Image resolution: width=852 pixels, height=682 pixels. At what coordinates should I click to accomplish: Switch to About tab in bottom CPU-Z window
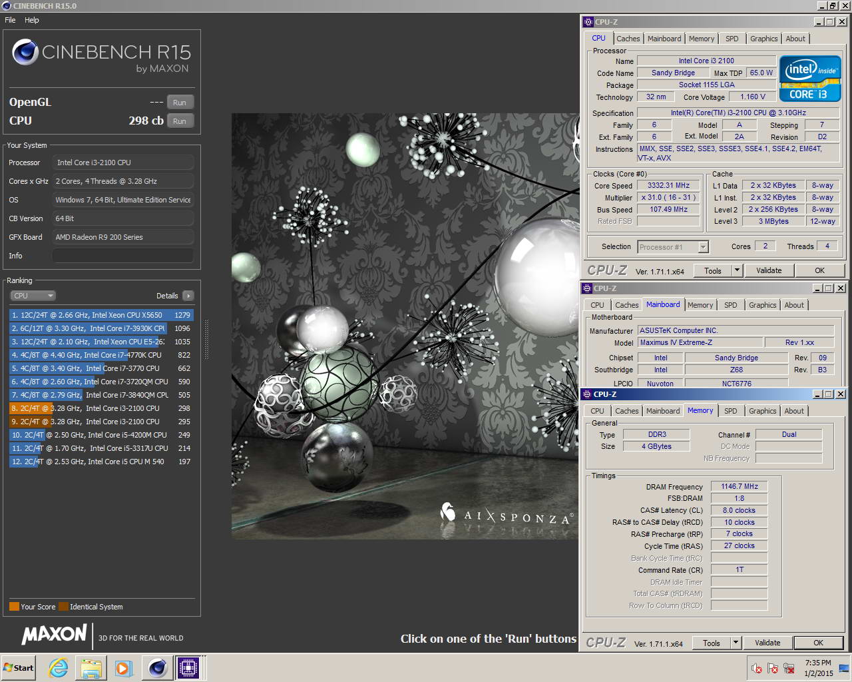tap(794, 411)
